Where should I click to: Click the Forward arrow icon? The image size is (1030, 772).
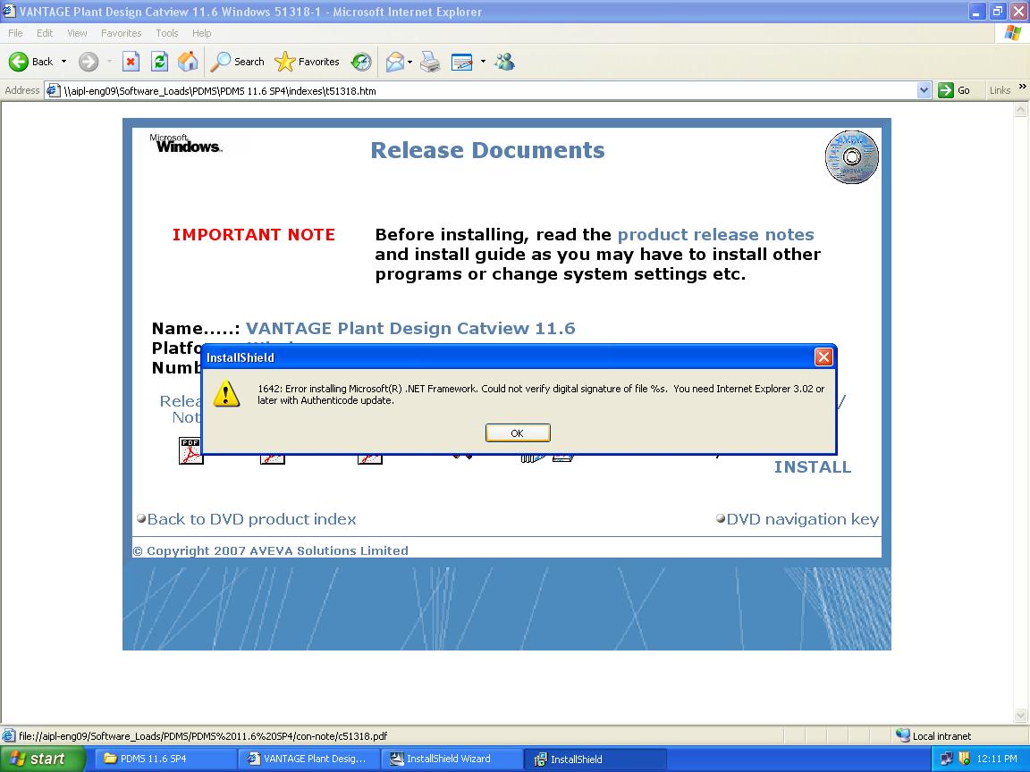[88, 62]
